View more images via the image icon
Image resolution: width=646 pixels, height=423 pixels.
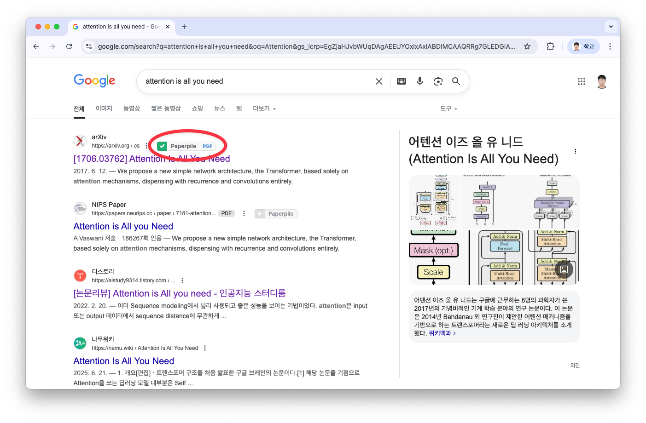(x=564, y=270)
